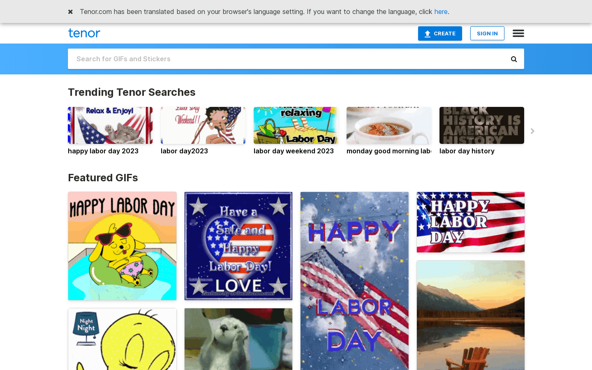The height and width of the screenshot is (370, 592).
Task: Open yellow dog Happy Labor Day GIF
Action: point(122,246)
